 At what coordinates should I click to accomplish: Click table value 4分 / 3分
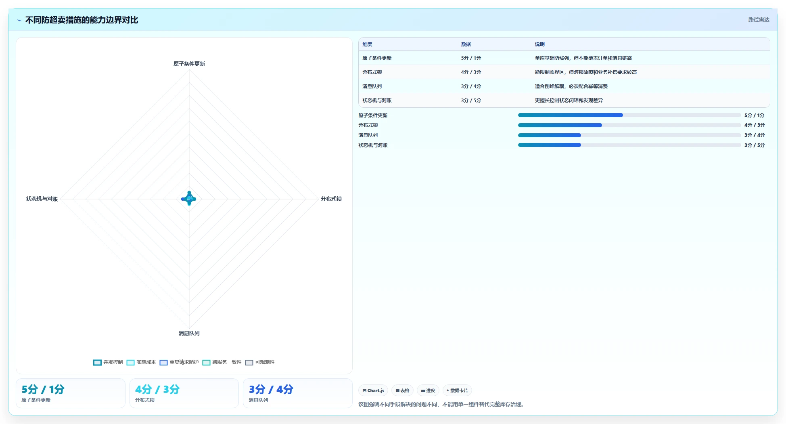[x=471, y=72]
